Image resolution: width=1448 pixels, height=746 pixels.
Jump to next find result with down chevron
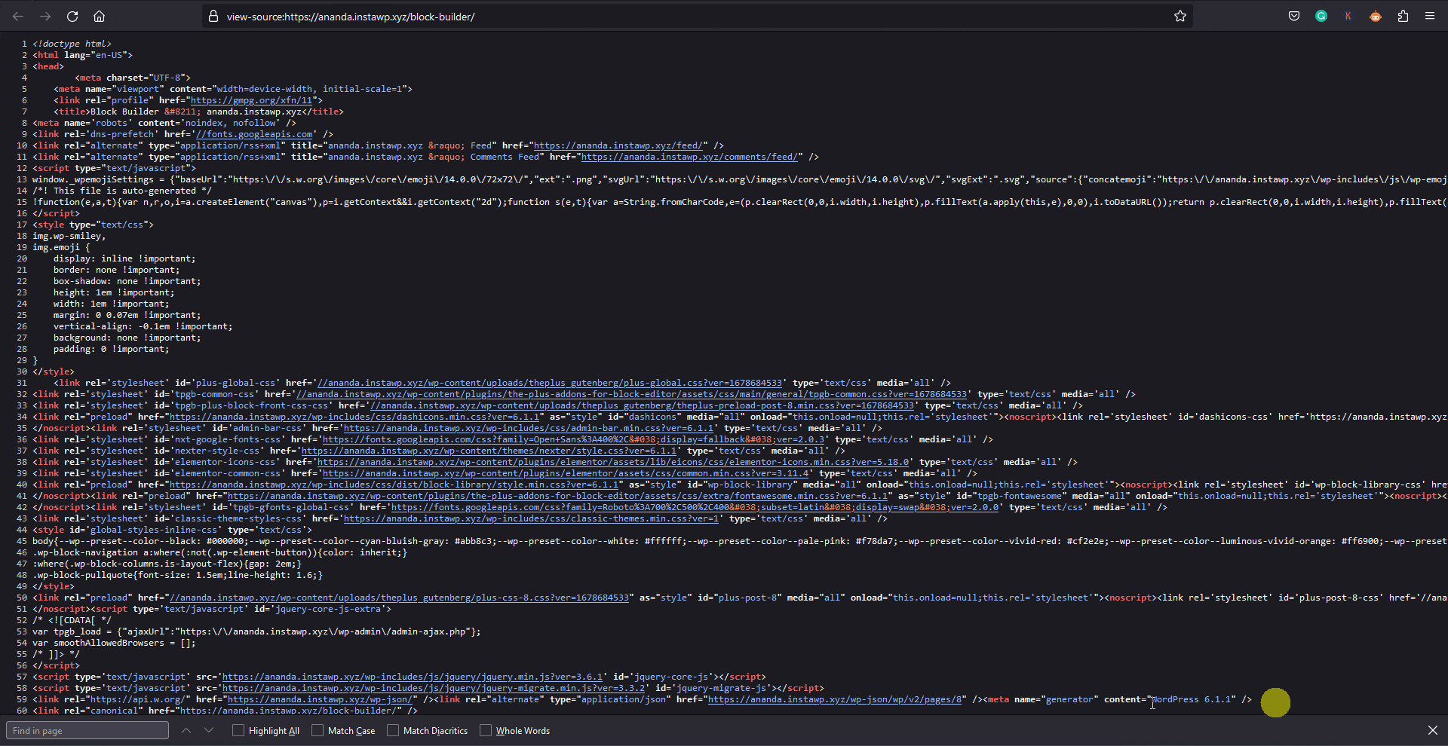[x=209, y=730]
